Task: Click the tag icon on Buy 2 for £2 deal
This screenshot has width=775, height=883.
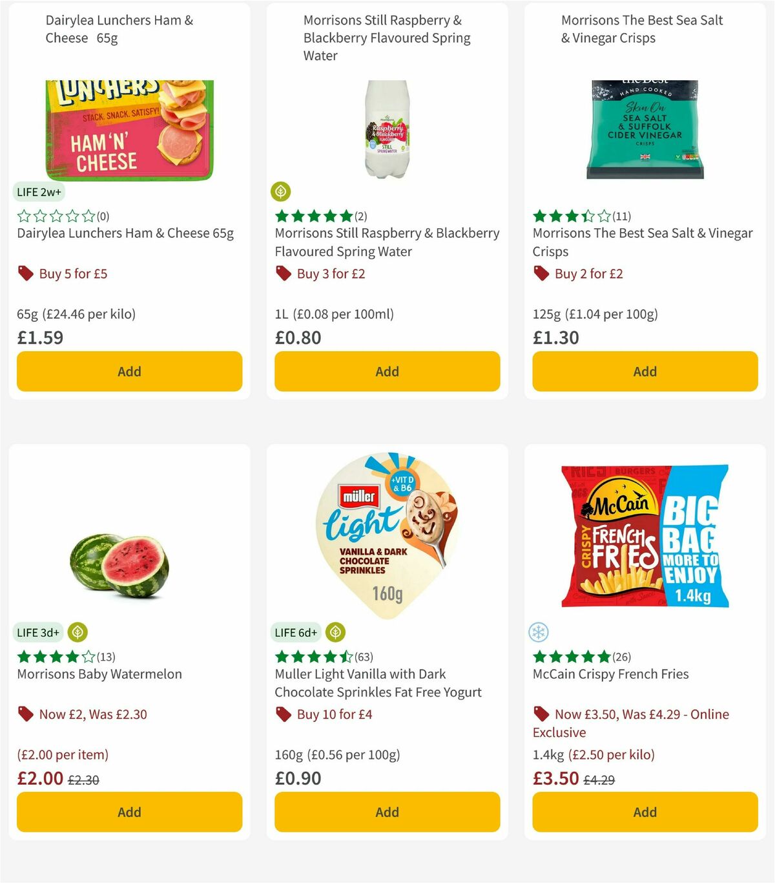Action: pos(541,273)
